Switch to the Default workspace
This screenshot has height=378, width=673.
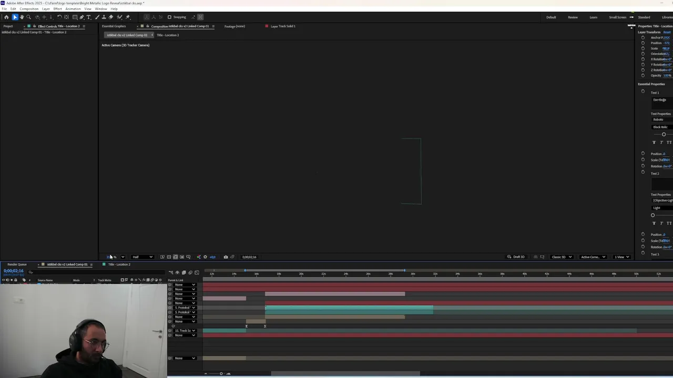[x=551, y=17]
